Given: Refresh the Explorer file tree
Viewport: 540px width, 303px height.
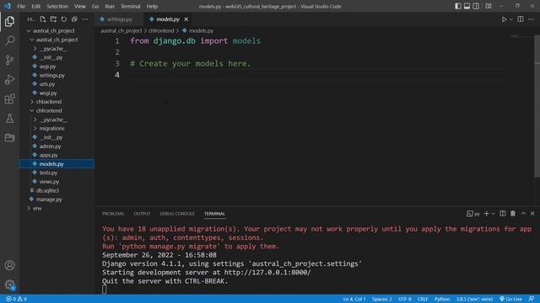Looking at the screenshot, I should (64, 19).
